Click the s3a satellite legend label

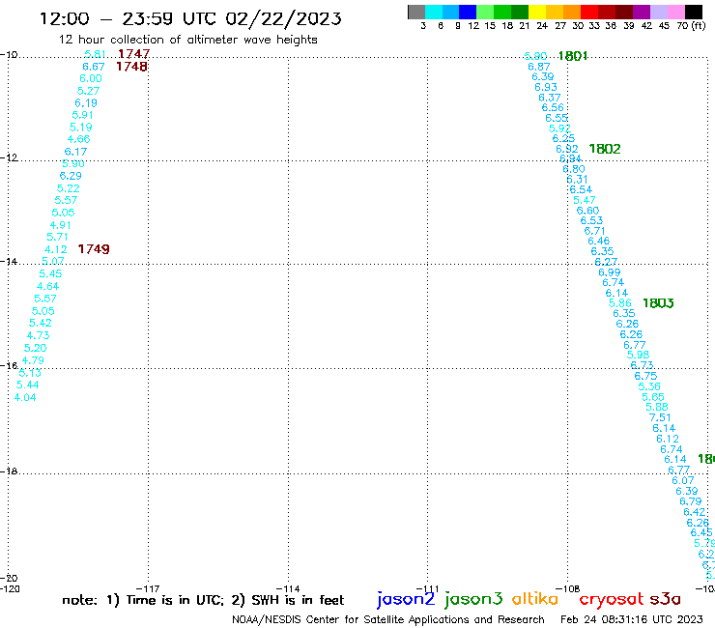(666, 599)
